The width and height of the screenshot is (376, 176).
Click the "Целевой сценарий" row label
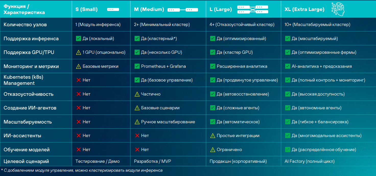click(26, 161)
